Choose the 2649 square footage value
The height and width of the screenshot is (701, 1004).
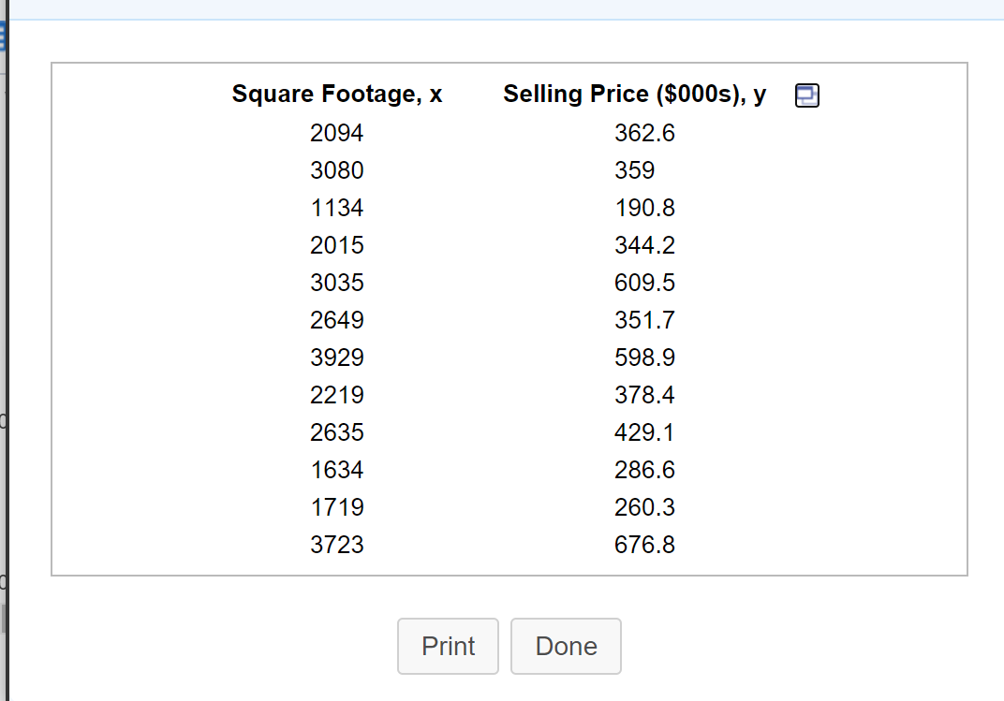tap(337, 320)
